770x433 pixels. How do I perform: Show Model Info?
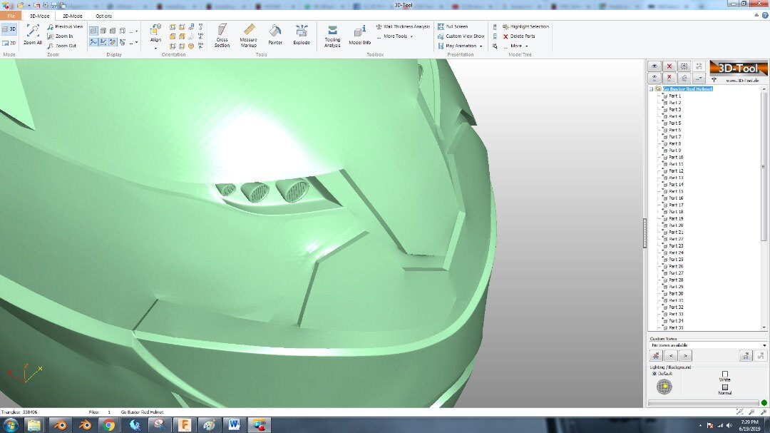[x=360, y=34]
